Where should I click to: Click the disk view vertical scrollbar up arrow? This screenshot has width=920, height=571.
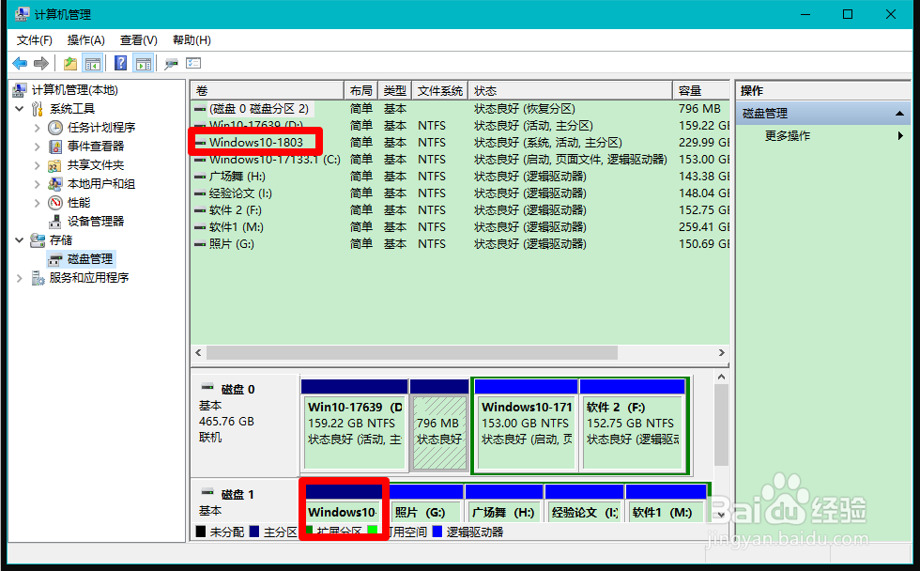(722, 377)
